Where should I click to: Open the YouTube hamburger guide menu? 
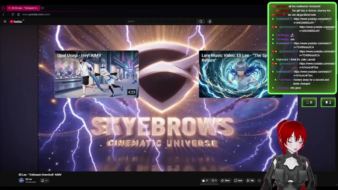[5, 22]
